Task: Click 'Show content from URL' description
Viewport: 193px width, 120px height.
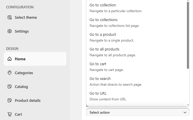Action: click(108, 99)
